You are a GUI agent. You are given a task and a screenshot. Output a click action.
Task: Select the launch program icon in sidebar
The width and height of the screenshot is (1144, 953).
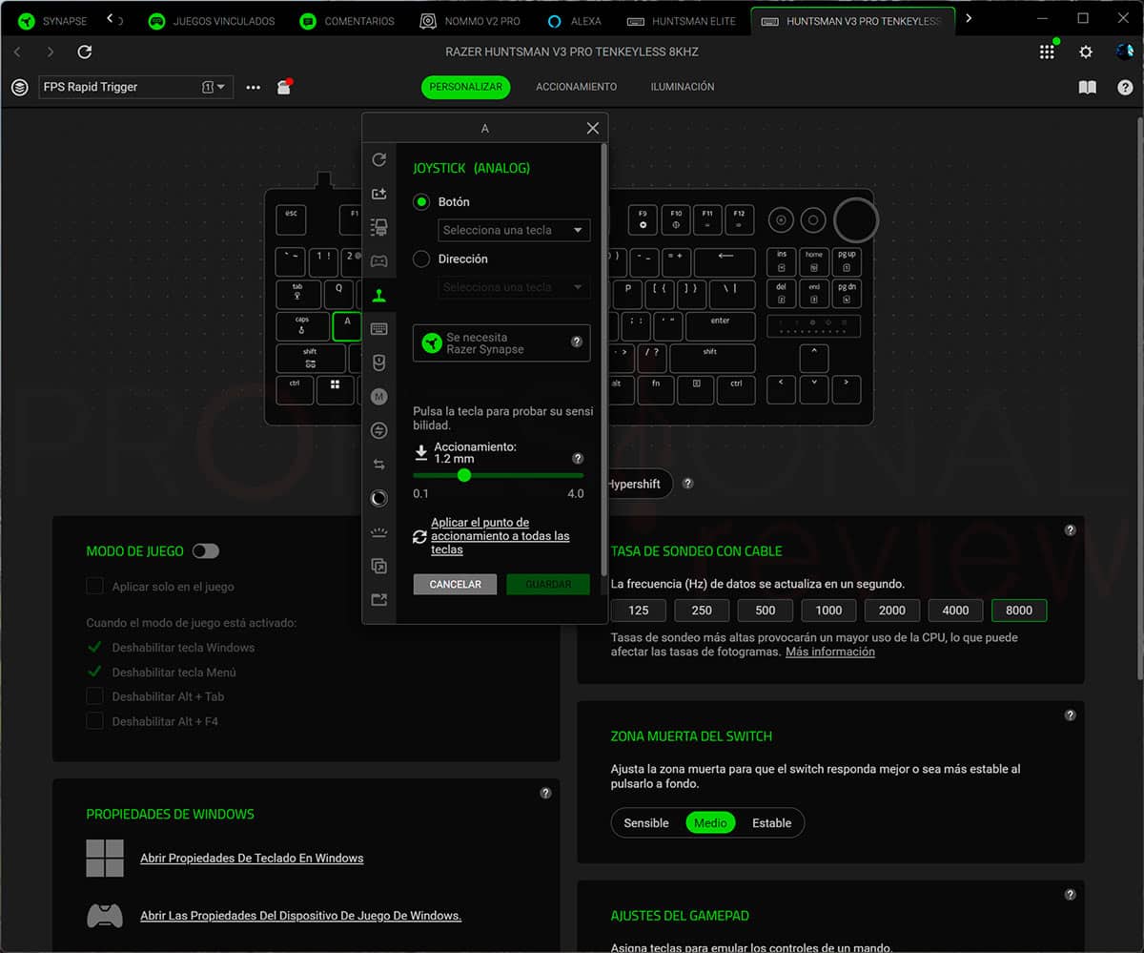(379, 566)
